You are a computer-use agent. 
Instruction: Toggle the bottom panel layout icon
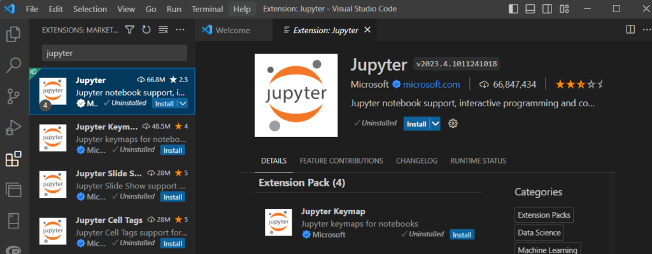530,9
